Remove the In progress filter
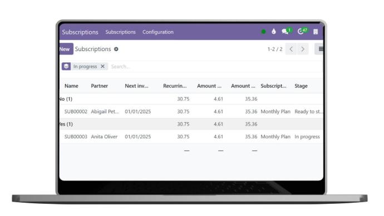This screenshot has height=216, width=384. [x=102, y=66]
